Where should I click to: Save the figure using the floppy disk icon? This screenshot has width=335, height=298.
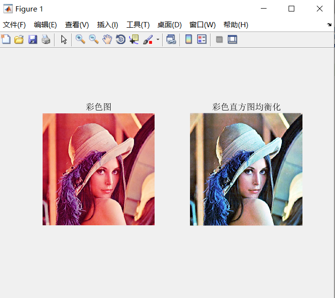coord(33,40)
